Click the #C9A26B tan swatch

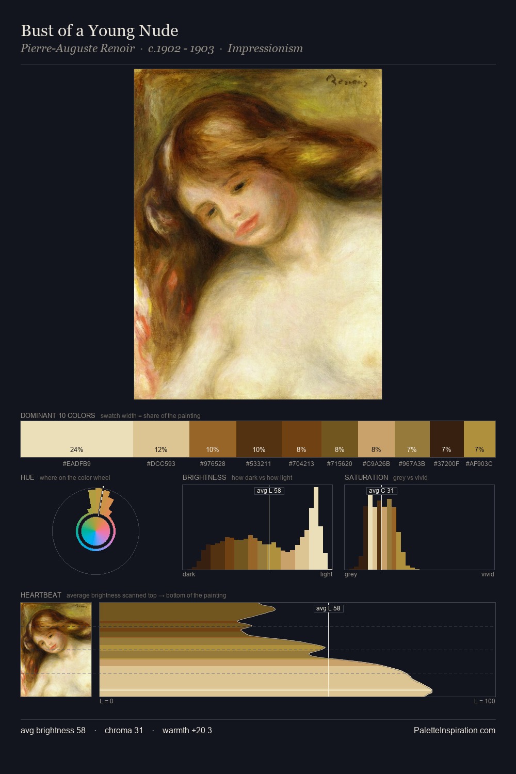coord(376,439)
